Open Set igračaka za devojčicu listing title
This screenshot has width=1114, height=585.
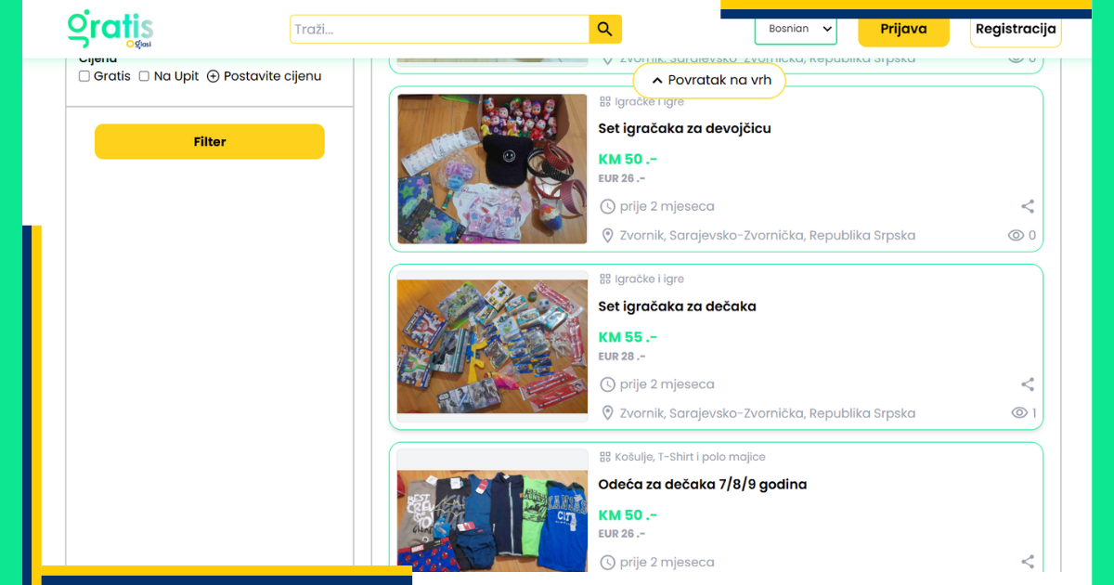coord(684,128)
